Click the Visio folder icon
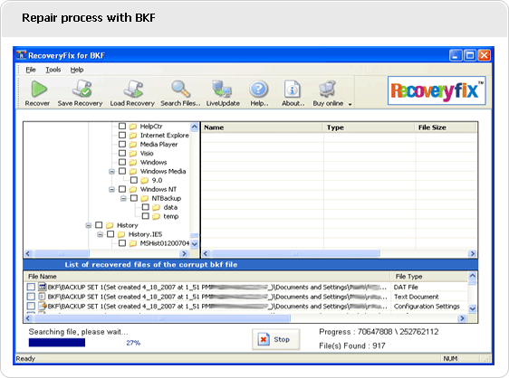This screenshot has height=378, width=509. [x=133, y=154]
